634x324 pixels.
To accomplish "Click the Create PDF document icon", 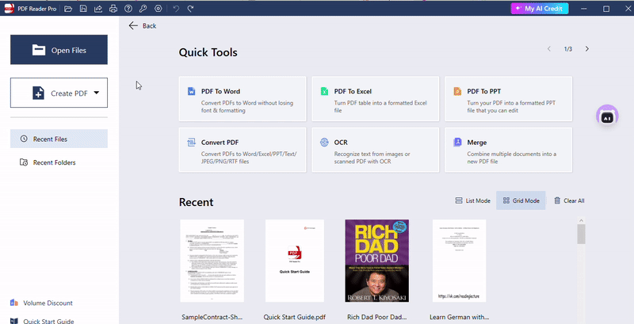I will coord(38,93).
